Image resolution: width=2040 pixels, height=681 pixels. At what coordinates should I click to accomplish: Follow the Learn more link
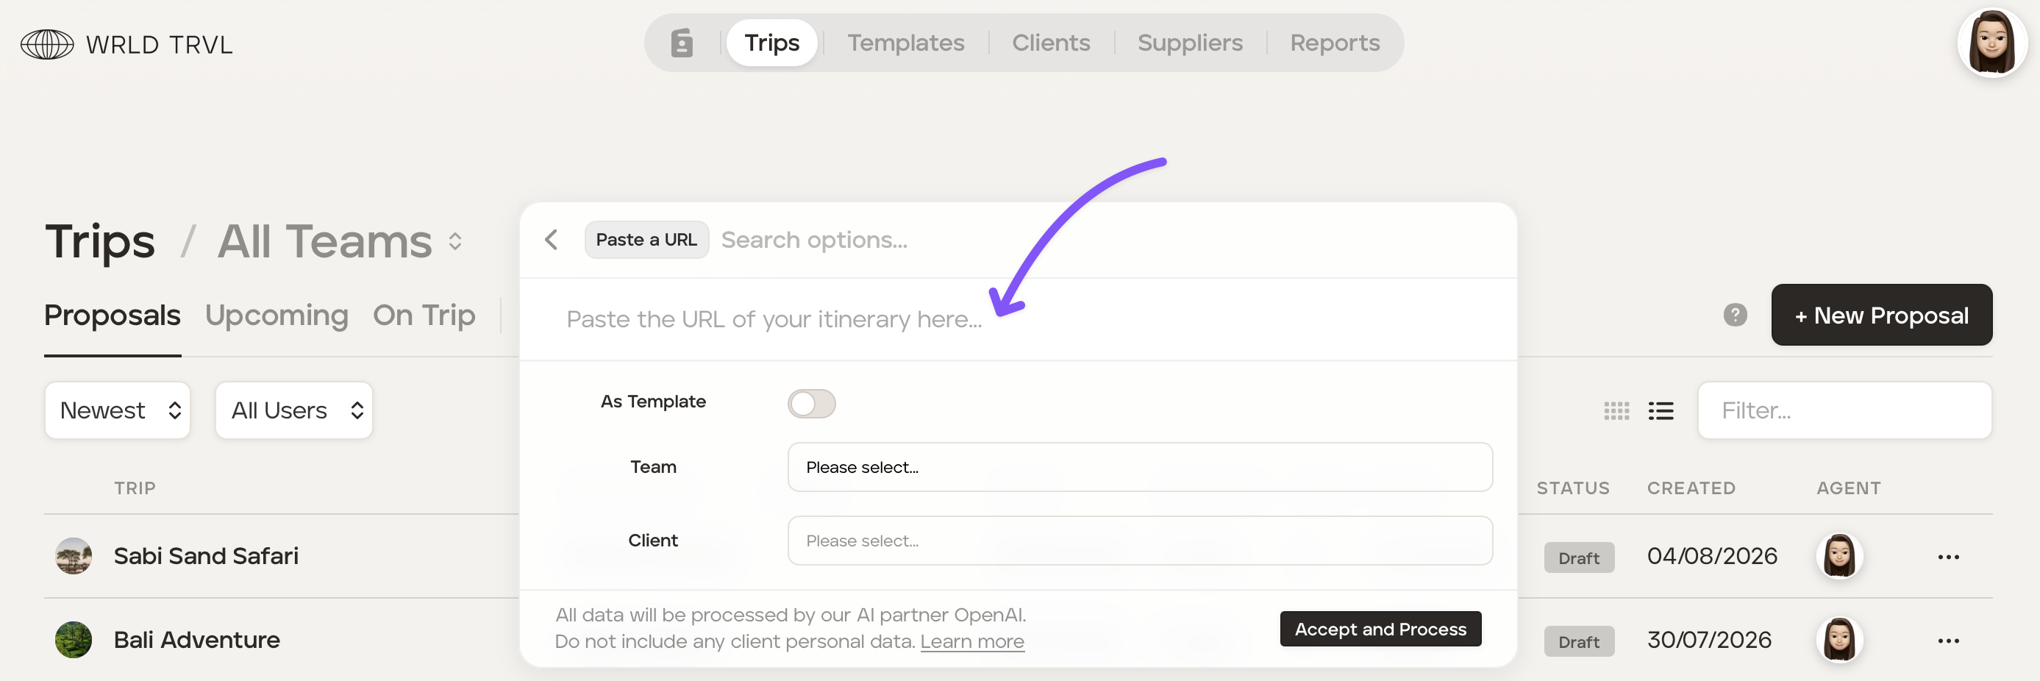971,641
